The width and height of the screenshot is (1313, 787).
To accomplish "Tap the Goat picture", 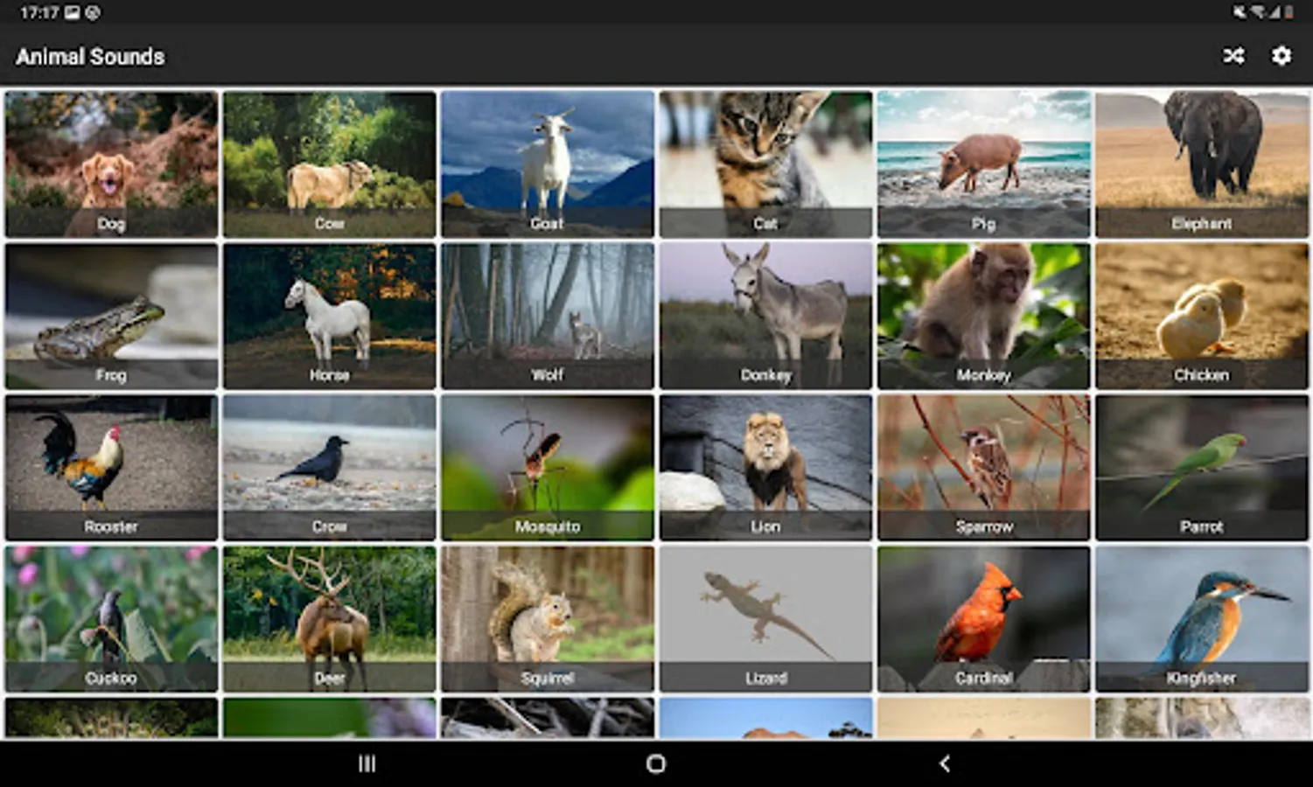I will click(548, 164).
